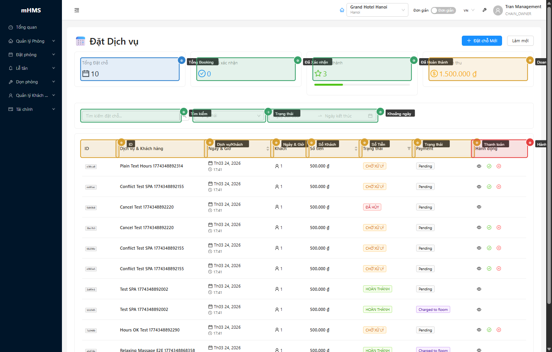View details of Plain Text Hours booking

479,166
